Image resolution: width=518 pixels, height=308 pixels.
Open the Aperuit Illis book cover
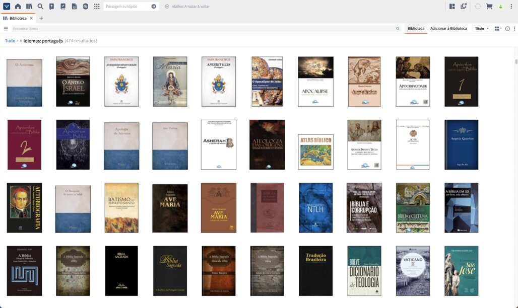[x=218, y=82]
